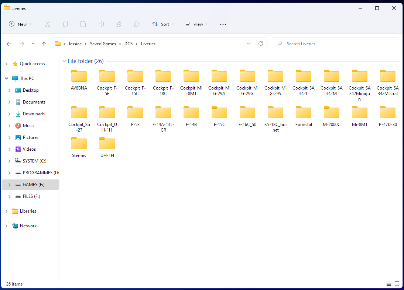Navigate to Saved Games in breadcrumb
The width and height of the screenshot is (404, 290).
pyautogui.click(x=103, y=44)
